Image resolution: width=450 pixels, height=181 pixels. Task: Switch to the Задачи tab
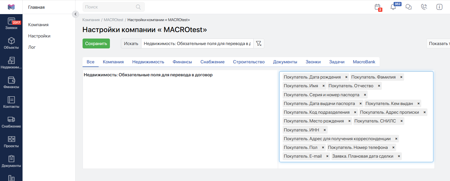click(337, 62)
